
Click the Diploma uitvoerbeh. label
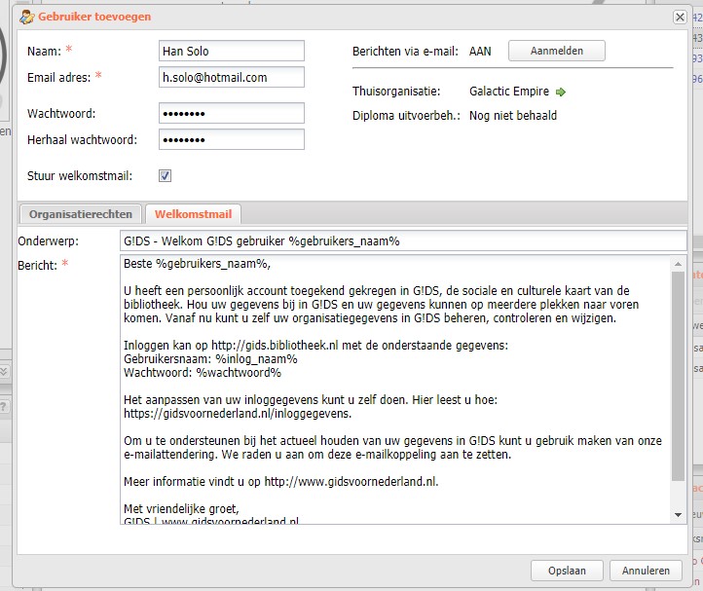click(406, 116)
